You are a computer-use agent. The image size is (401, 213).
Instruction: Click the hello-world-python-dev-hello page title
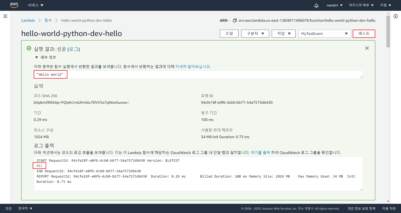click(x=71, y=34)
